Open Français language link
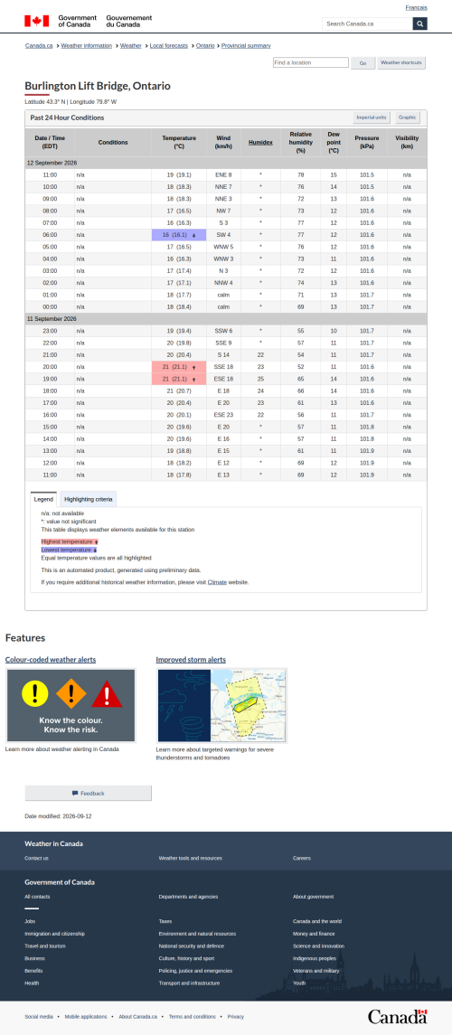Screen dimensions: 452x1035 [416, 8]
